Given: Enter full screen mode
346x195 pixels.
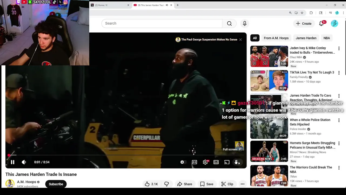Looking at the screenshot, I should coord(237,162).
